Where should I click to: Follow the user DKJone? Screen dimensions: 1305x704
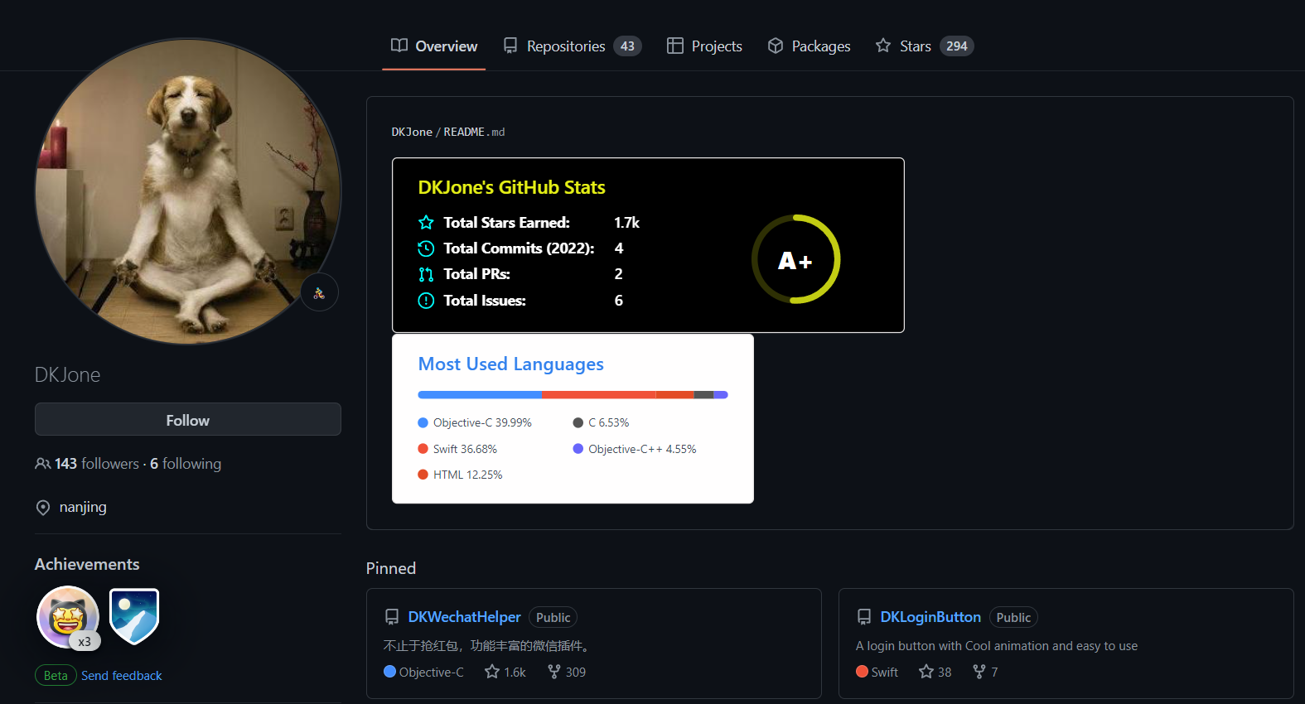188,420
